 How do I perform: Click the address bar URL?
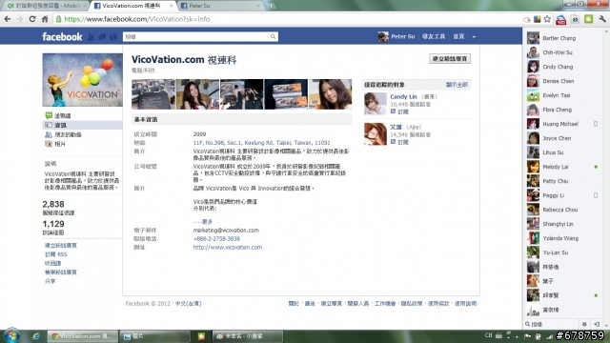(136, 19)
